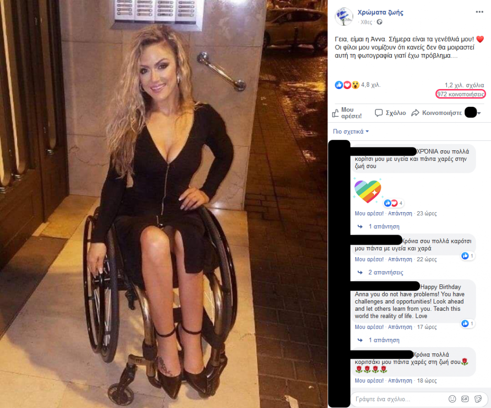Click the Σχόλιο comment action
Screen dimensions: 491x408
[x=390, y=113]
